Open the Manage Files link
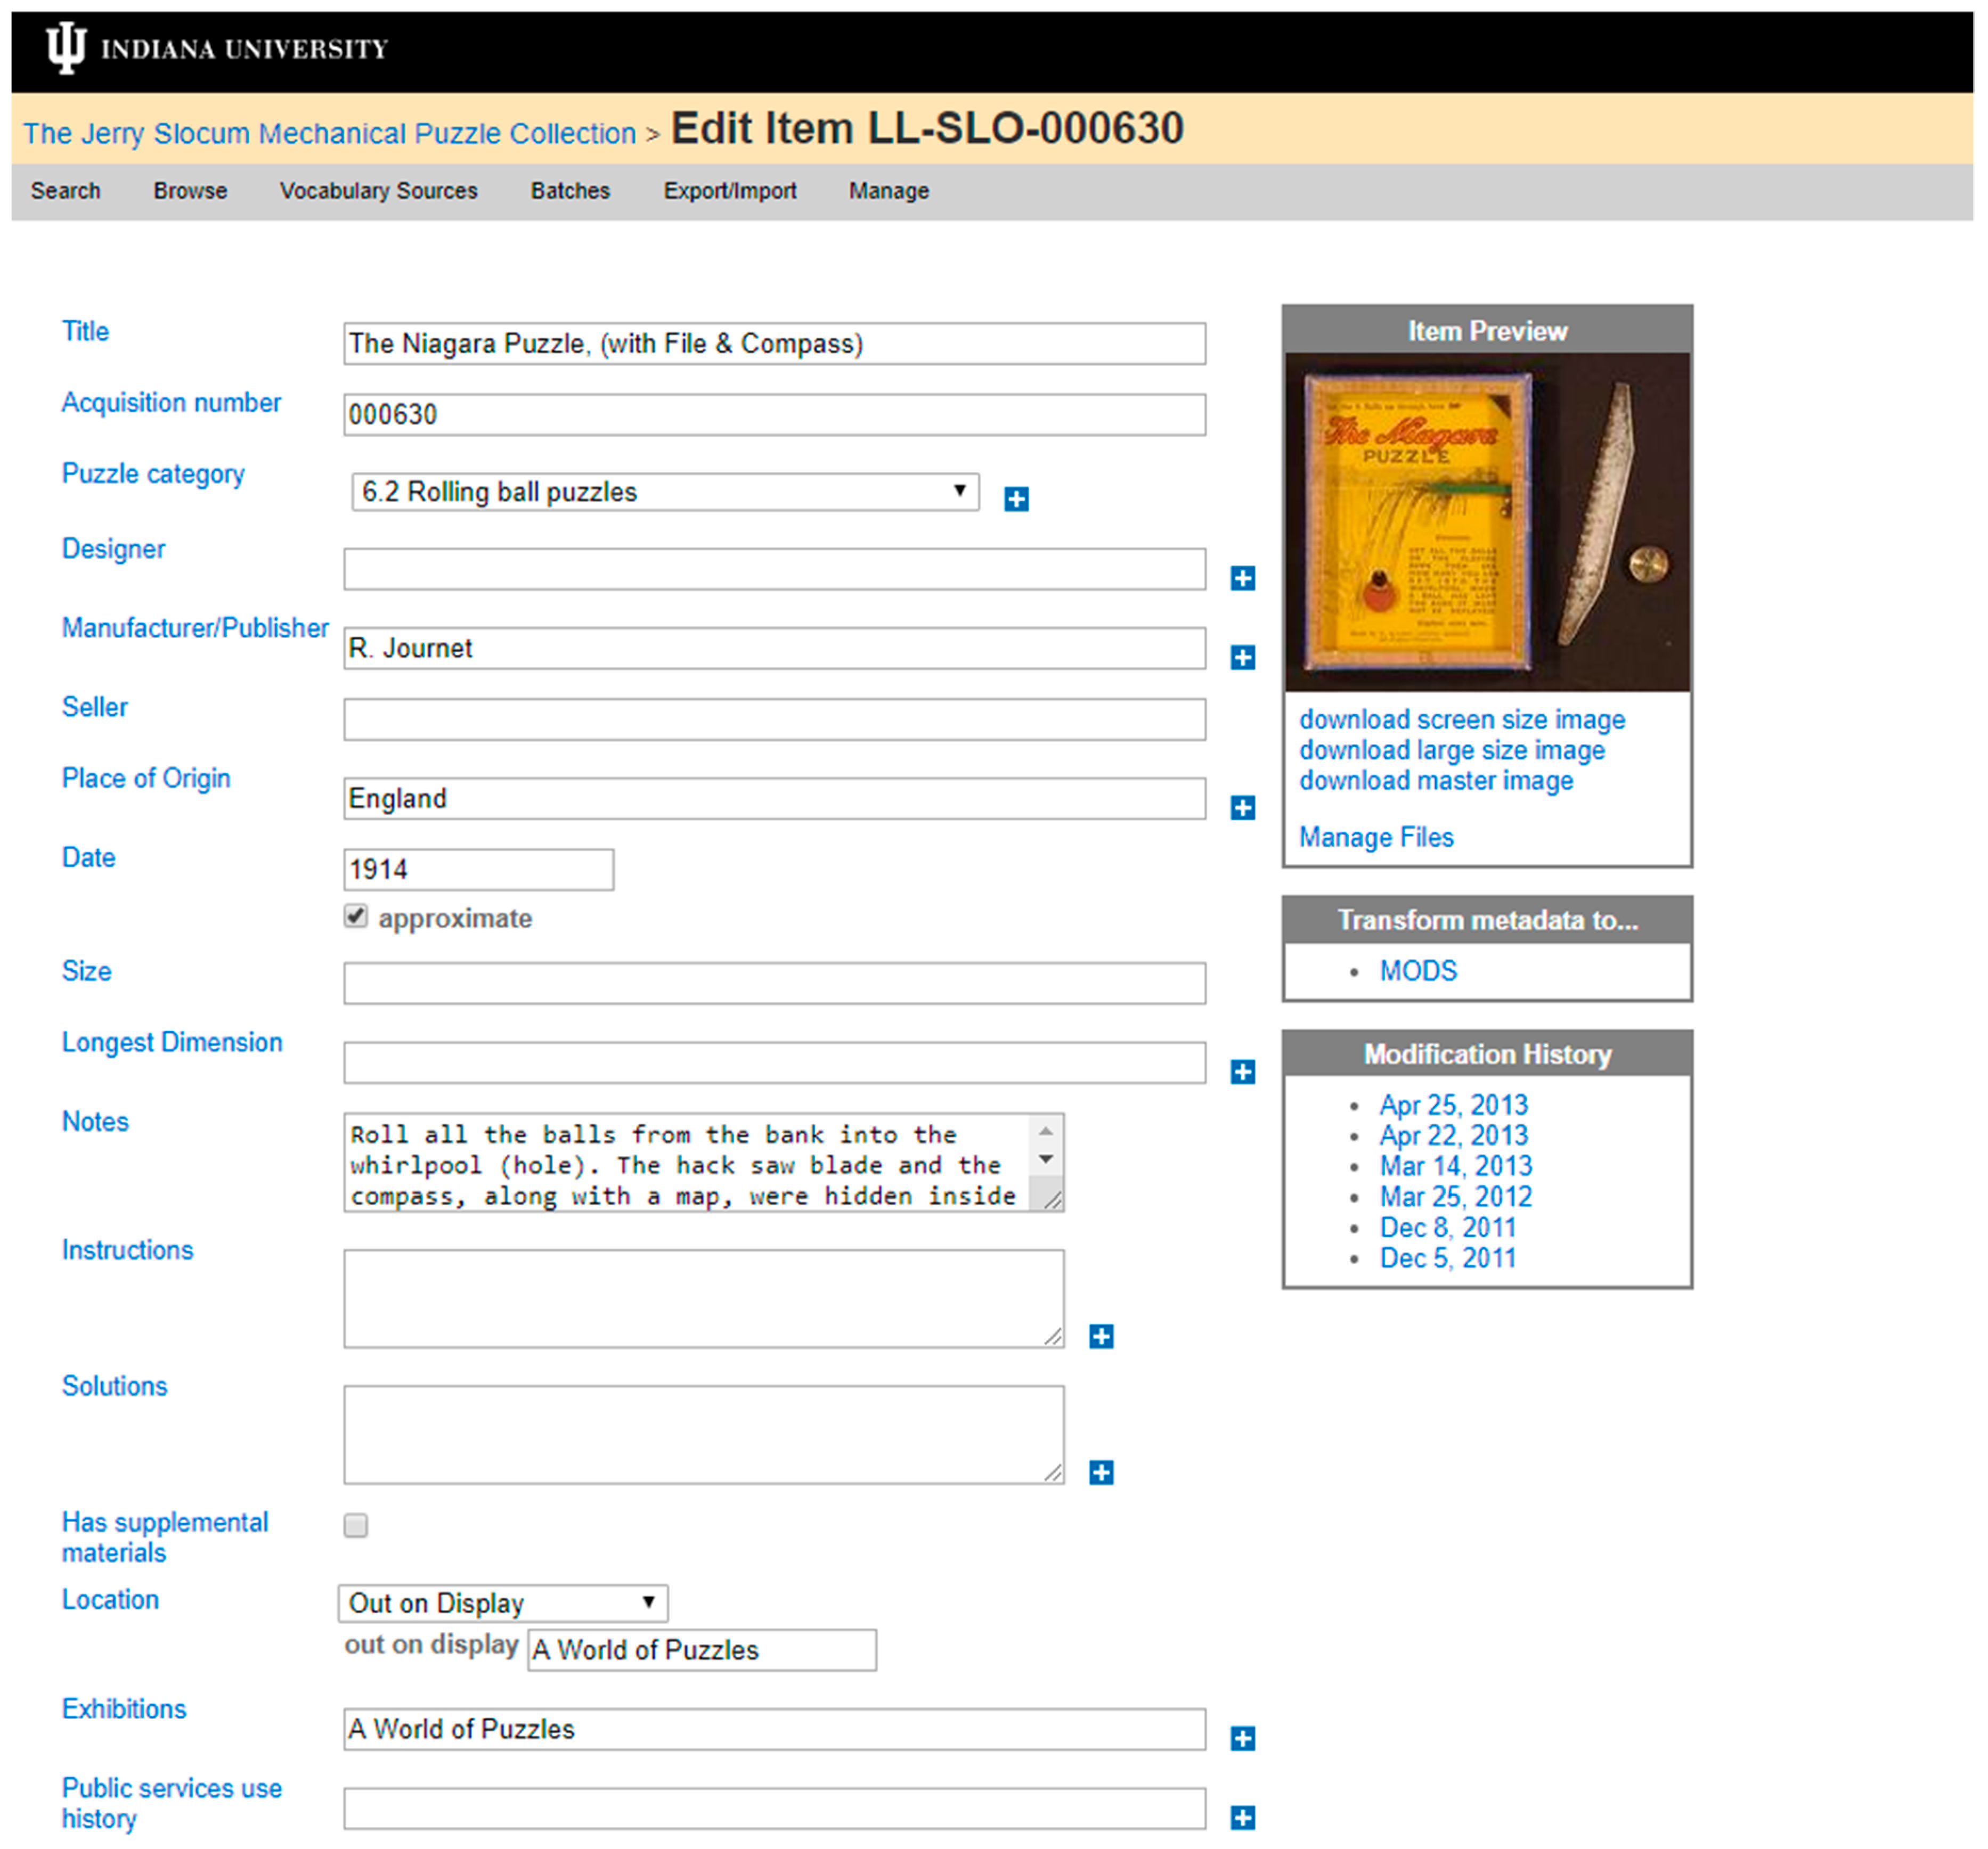This screenshot has width=1988, height=1849. pos(1375,837)
